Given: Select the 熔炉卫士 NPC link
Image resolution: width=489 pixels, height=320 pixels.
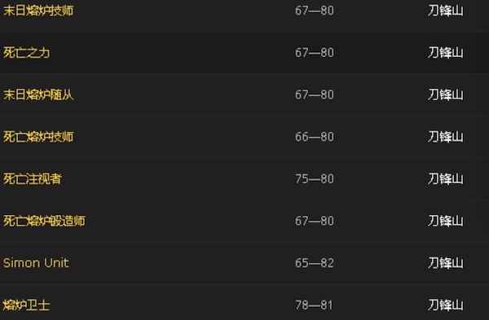Looking at the screenshot, I should [27, 305].
